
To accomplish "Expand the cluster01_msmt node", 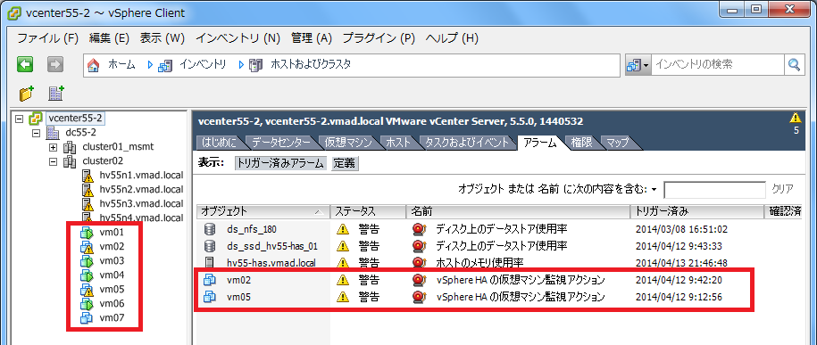I will click(x=54, y=148).
